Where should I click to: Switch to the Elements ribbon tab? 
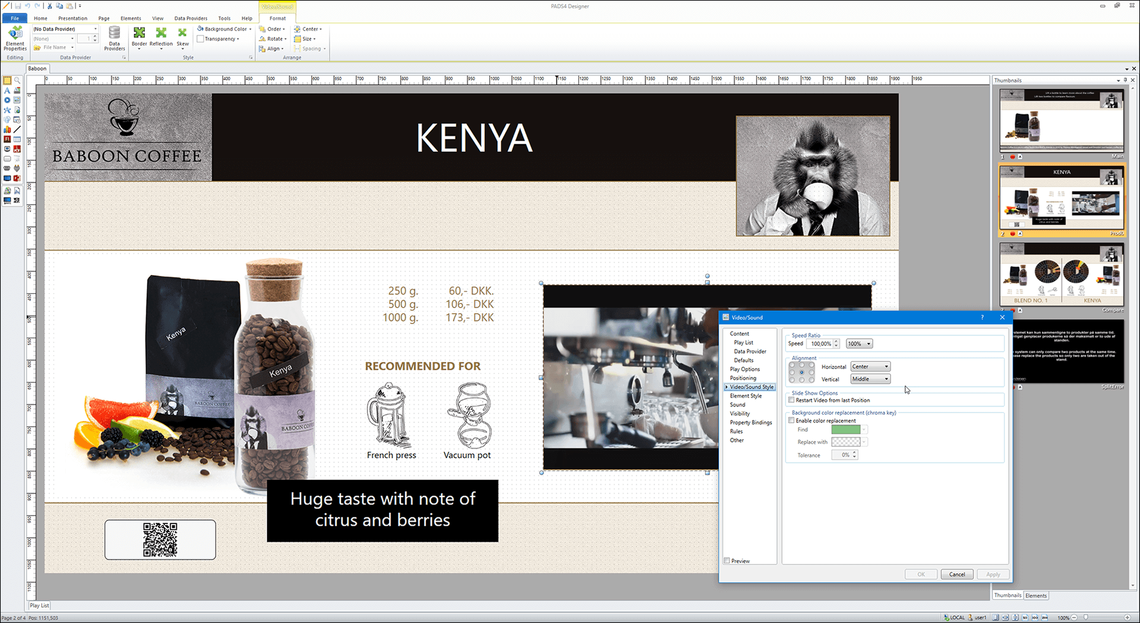coord(131,18)
